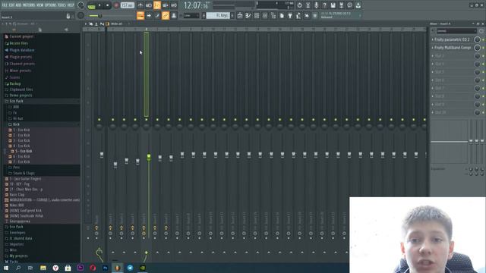Open the Channel rack view icon
This screenshot has width=486, height=273.
(257, 15)
